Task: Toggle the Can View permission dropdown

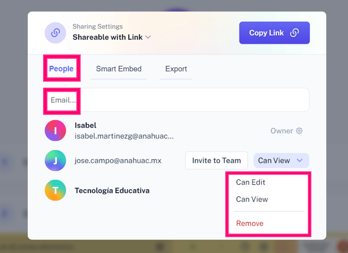Action: (281, 160)
